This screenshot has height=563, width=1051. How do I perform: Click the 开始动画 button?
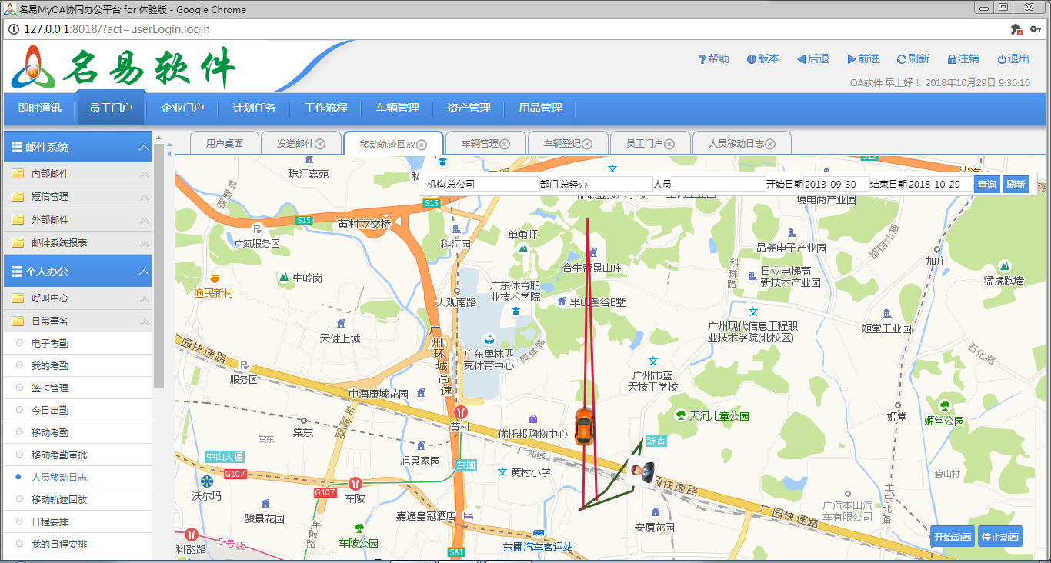point(952,537)
